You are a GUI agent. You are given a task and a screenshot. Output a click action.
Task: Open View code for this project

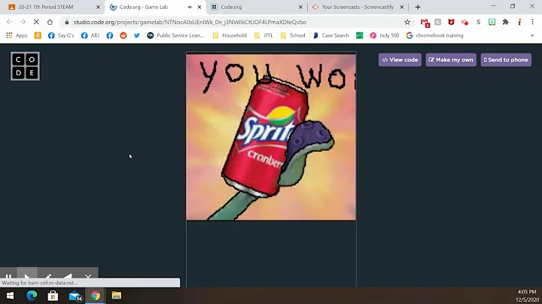pyautogui.click(x=400, y=59)
